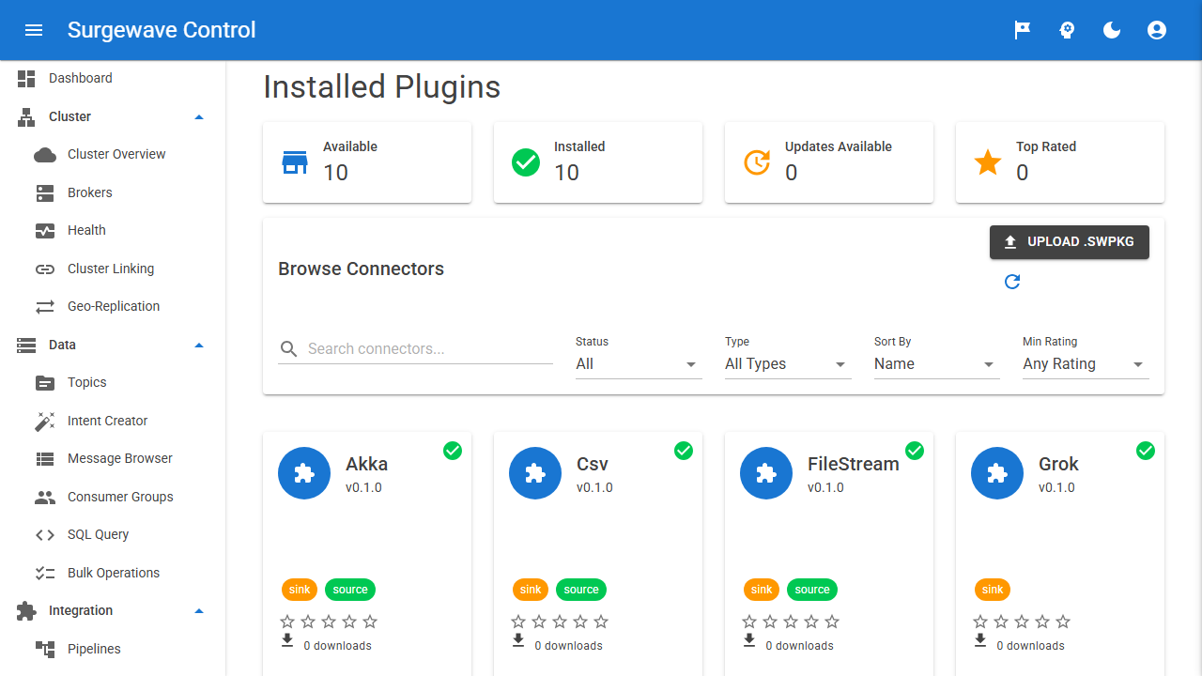The image size is (1202, 676).
Task: Click the Grok plugin puzzle icon
Action: [x=997, y=473]
